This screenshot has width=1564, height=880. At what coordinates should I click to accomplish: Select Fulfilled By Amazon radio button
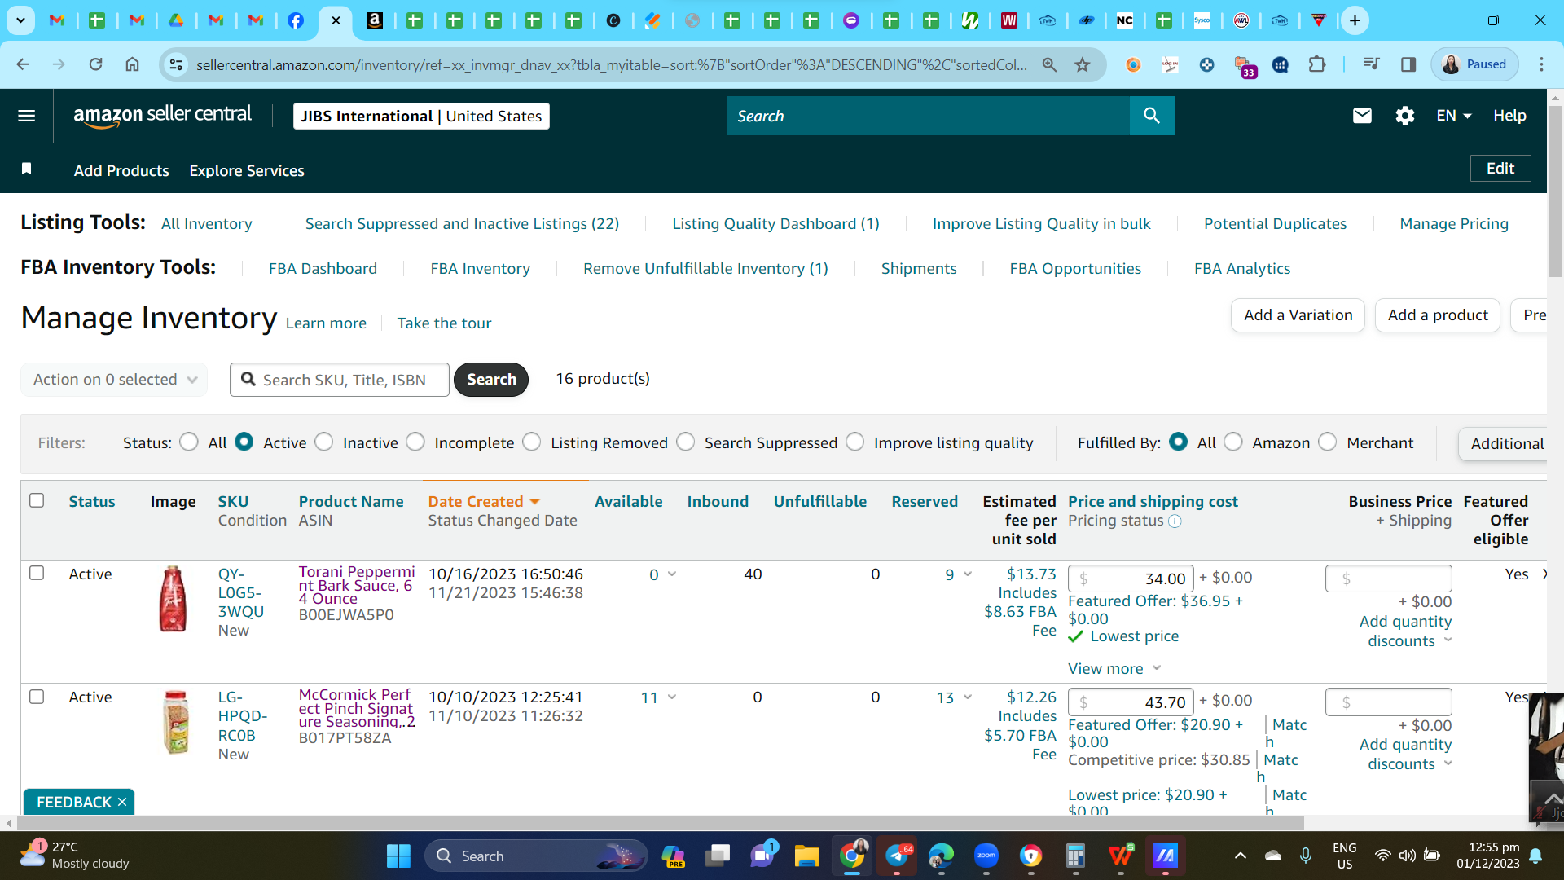[1233, 442]
